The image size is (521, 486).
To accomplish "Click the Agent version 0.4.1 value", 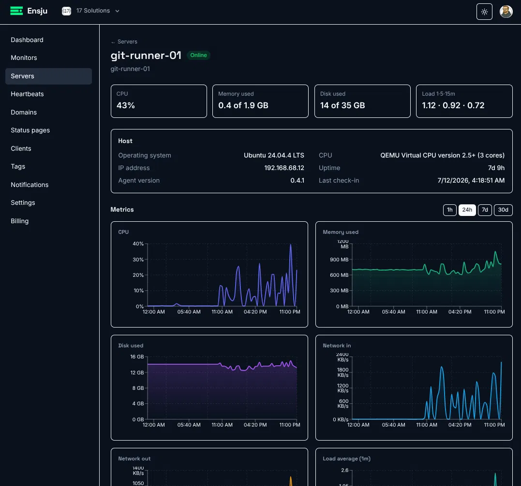I will [297, 181].
